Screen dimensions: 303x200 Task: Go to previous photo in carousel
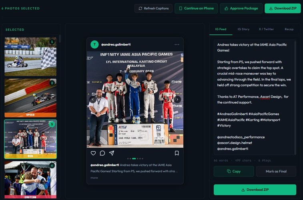tap(93, 100)
